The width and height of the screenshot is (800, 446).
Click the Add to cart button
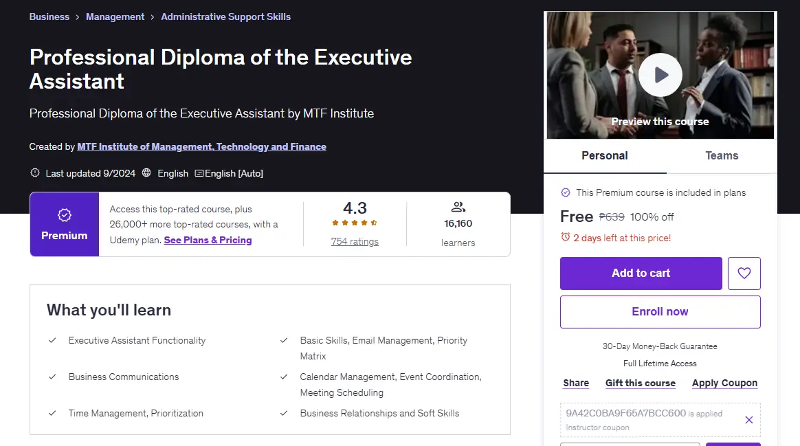click(x=641, y=274)
